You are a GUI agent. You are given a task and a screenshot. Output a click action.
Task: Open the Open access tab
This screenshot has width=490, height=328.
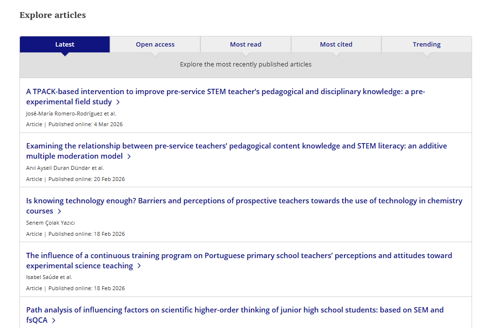(155, 44)
